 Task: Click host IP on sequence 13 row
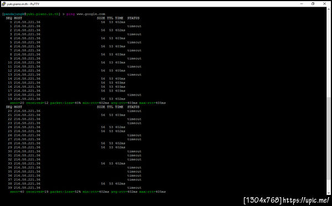(x=27, y=75)
